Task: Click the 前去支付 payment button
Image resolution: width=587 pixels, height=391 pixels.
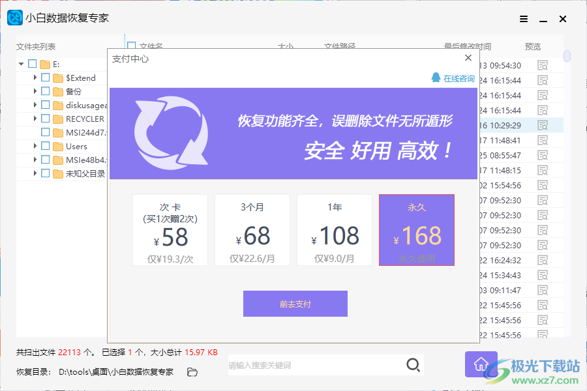Action: coord(295,304)
